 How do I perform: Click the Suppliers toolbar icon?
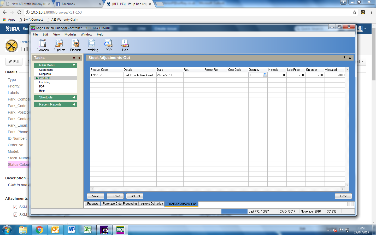pyautogui.click(x=59, y=45)
